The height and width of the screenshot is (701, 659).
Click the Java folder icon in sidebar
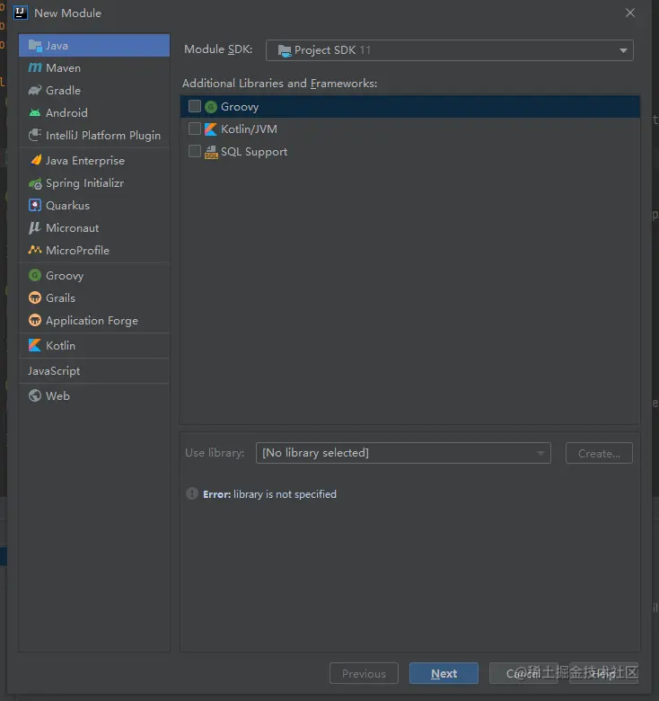(35, 46)
